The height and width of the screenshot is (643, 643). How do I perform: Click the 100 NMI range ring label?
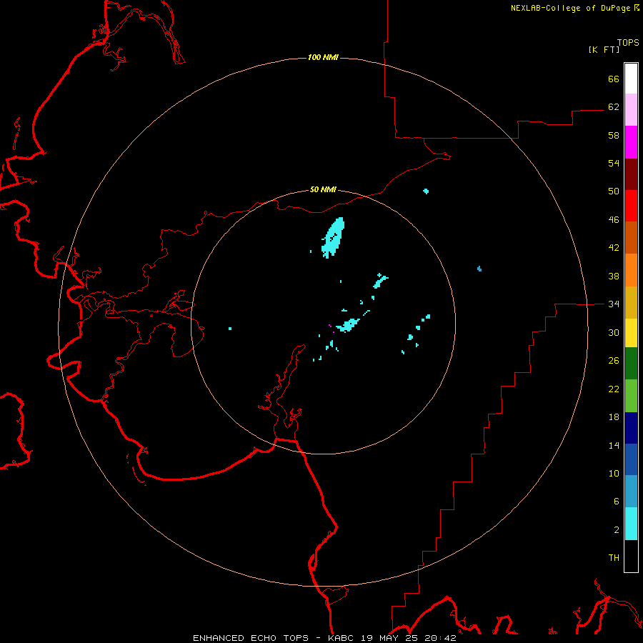point(323,57)
